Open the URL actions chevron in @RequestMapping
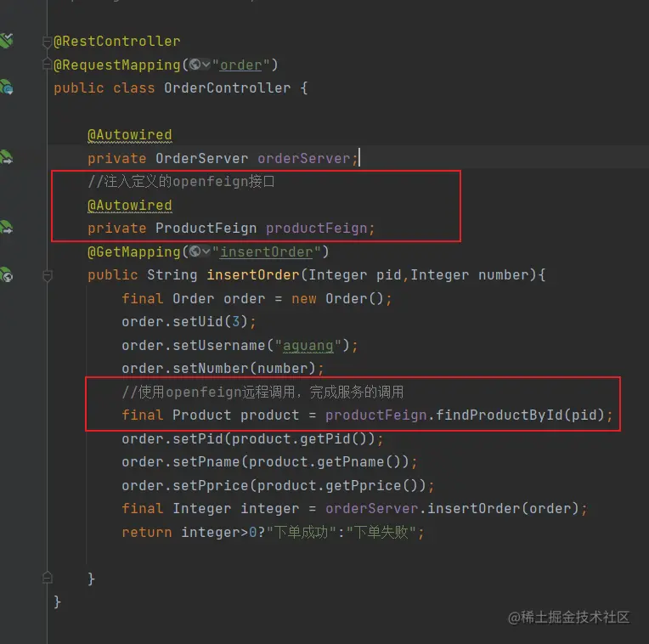The image size is (649, 644). pyautogui.click(x=206, y=65)
